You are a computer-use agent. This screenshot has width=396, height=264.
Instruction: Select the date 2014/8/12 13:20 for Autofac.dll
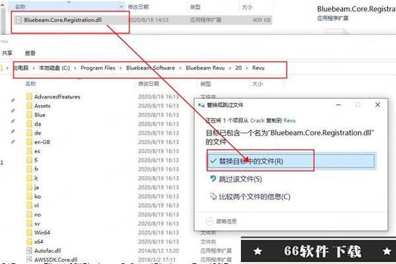point(158,251)
